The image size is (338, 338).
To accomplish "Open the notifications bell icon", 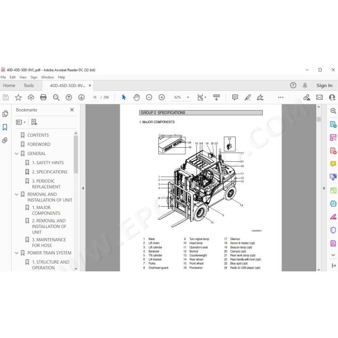I will [x=305, y=85].
